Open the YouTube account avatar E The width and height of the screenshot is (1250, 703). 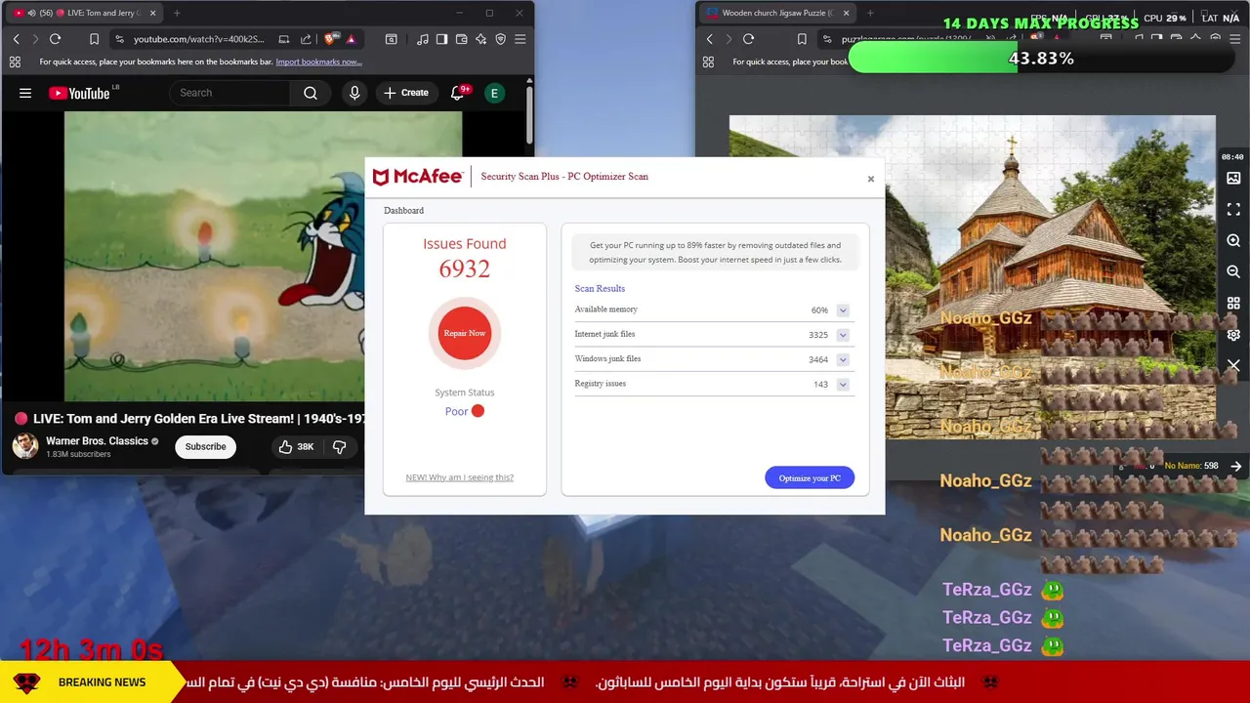[494, 93]
